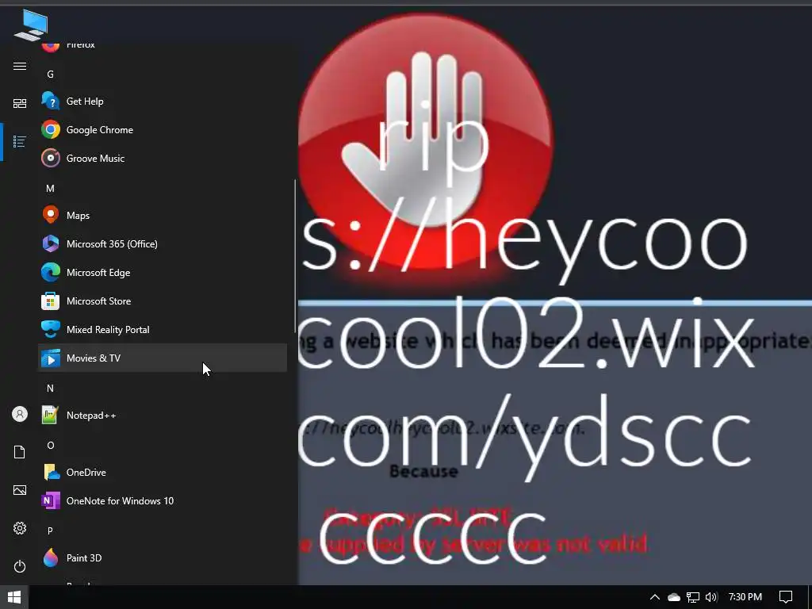
Task: Launch Notepad++ from app list
Action: (162, 416)
